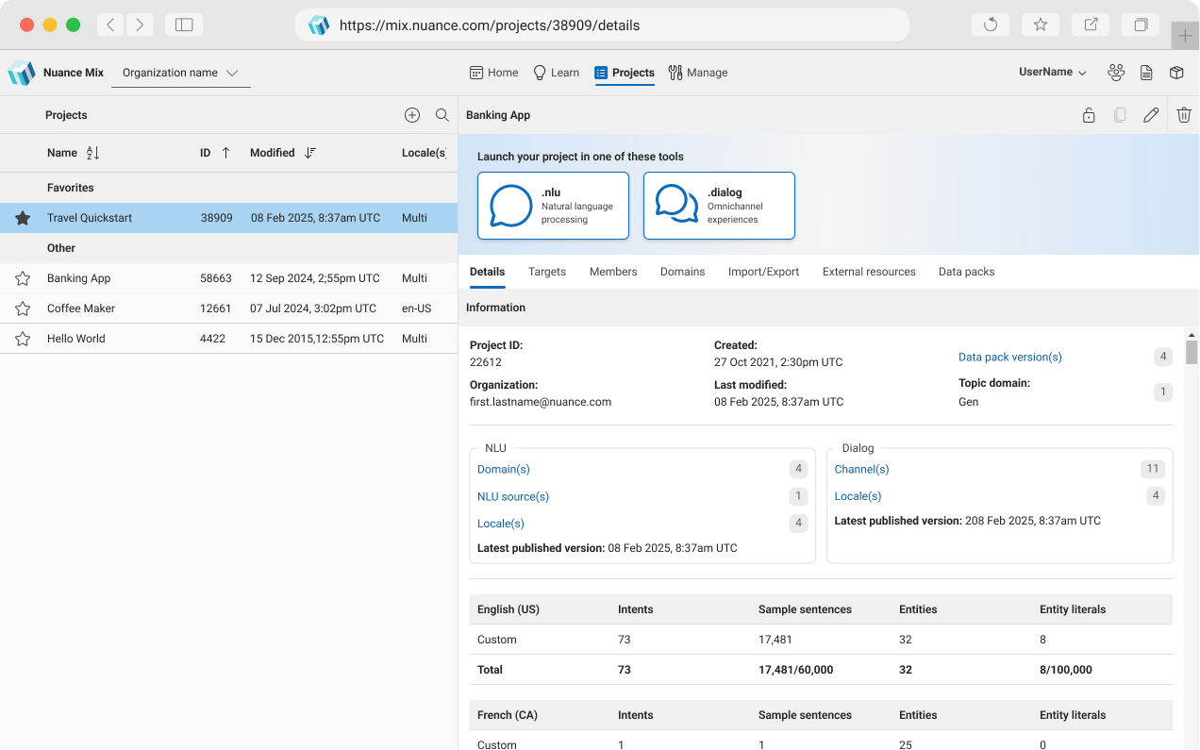1200x750 pixels.
Task: Open the NLU Locale(s) link
Action: point(501,524)
